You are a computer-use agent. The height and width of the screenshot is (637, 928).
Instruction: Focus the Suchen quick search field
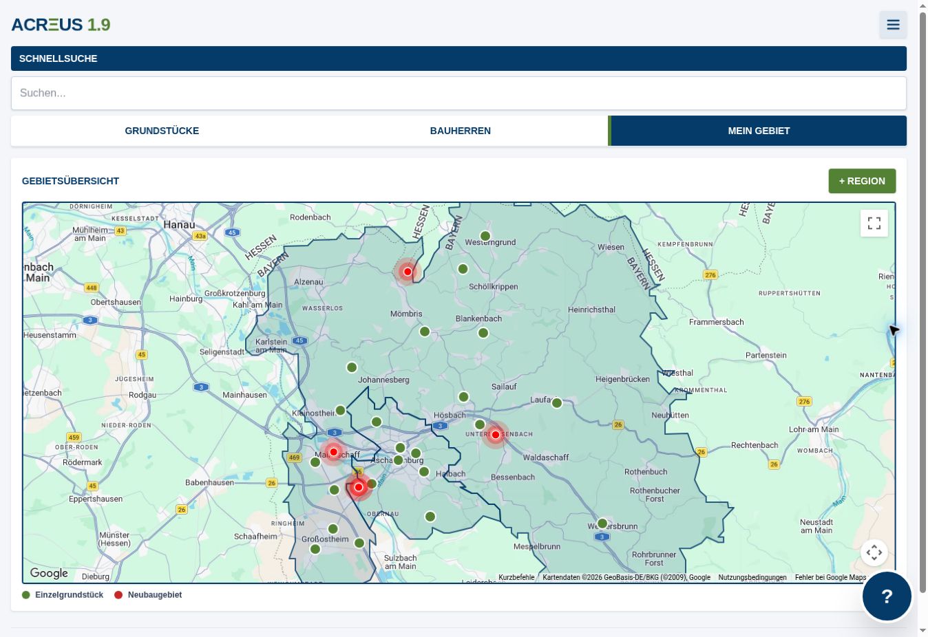pos(458,93)
